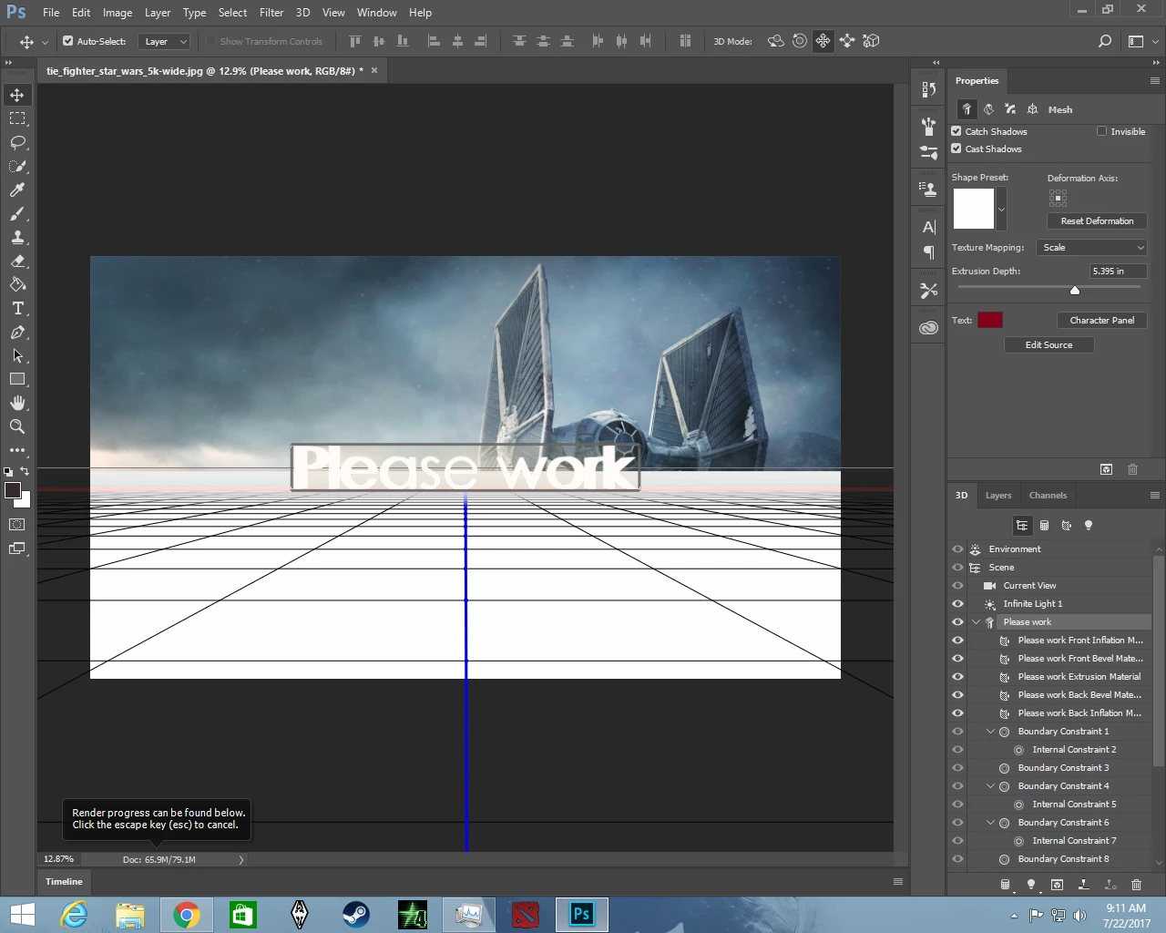Click the Orbit 3D camera mode icon
Image resolution: width=1166 pixels, height=933 pixels.
click(x=776, y=41)
